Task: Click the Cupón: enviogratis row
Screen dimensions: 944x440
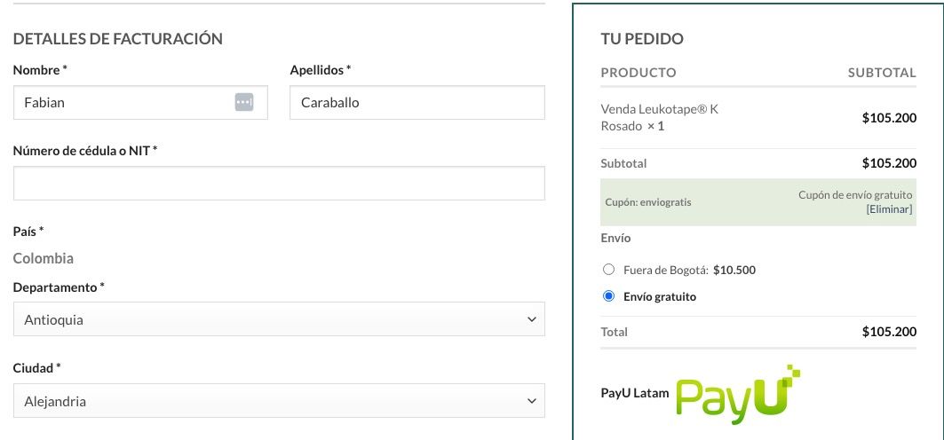Action: point(758,202)
